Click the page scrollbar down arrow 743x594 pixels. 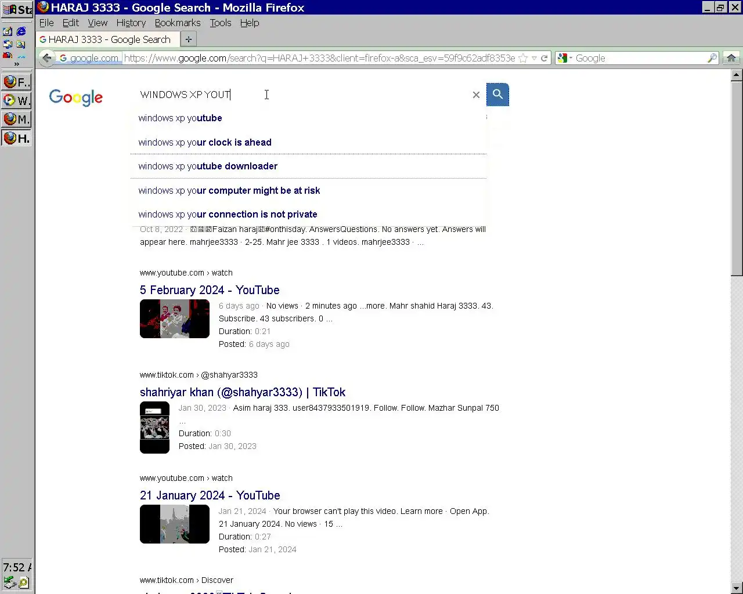pyautogui.click(x=737, y=588)
